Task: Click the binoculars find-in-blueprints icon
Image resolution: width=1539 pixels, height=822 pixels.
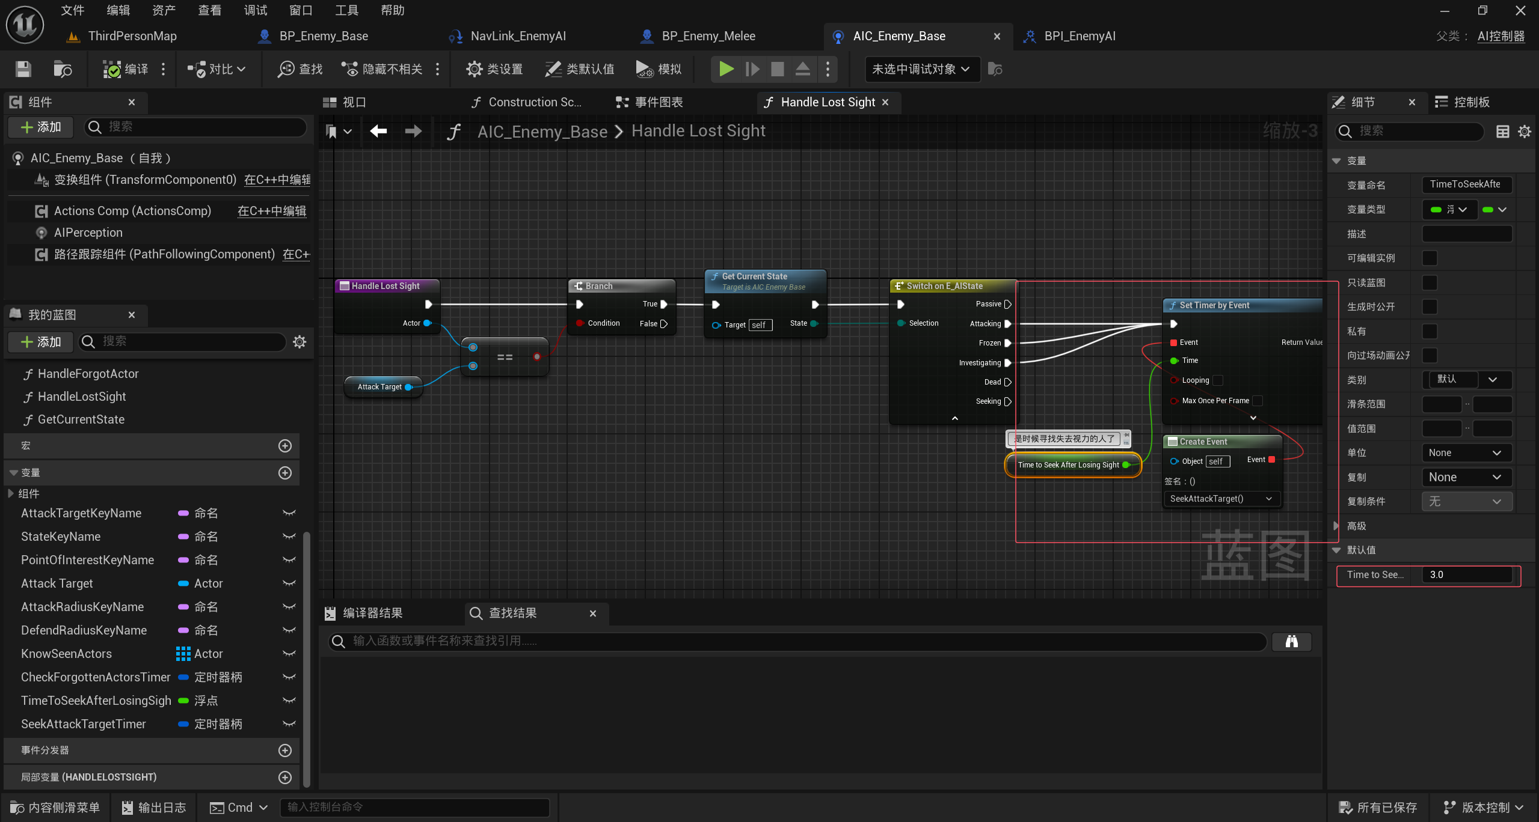Action: [1291, 642]
